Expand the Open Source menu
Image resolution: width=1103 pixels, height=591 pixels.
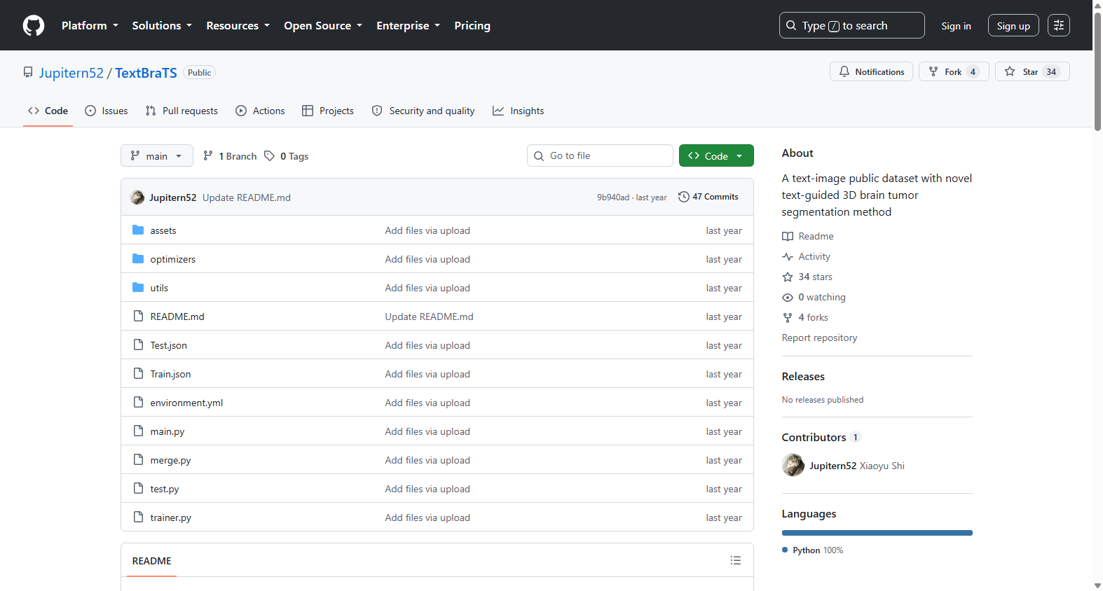[x=323, y=26]
